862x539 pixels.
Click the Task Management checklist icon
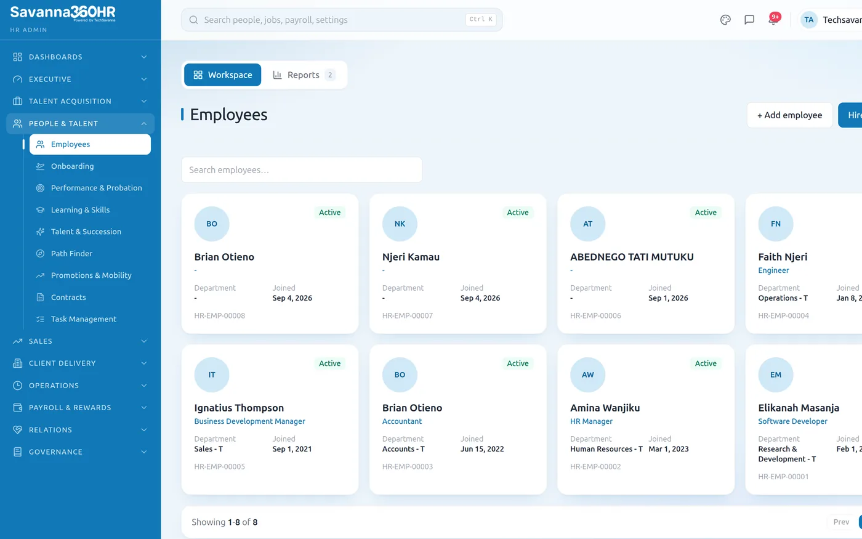click(40, 319)
